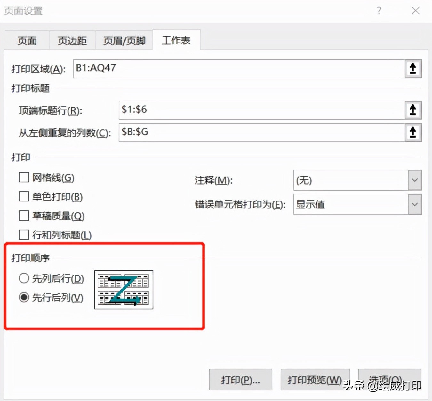The image size is (432, 401).
Task: Check 行和列标题 to print headings
Action: (x=24, y=235)
